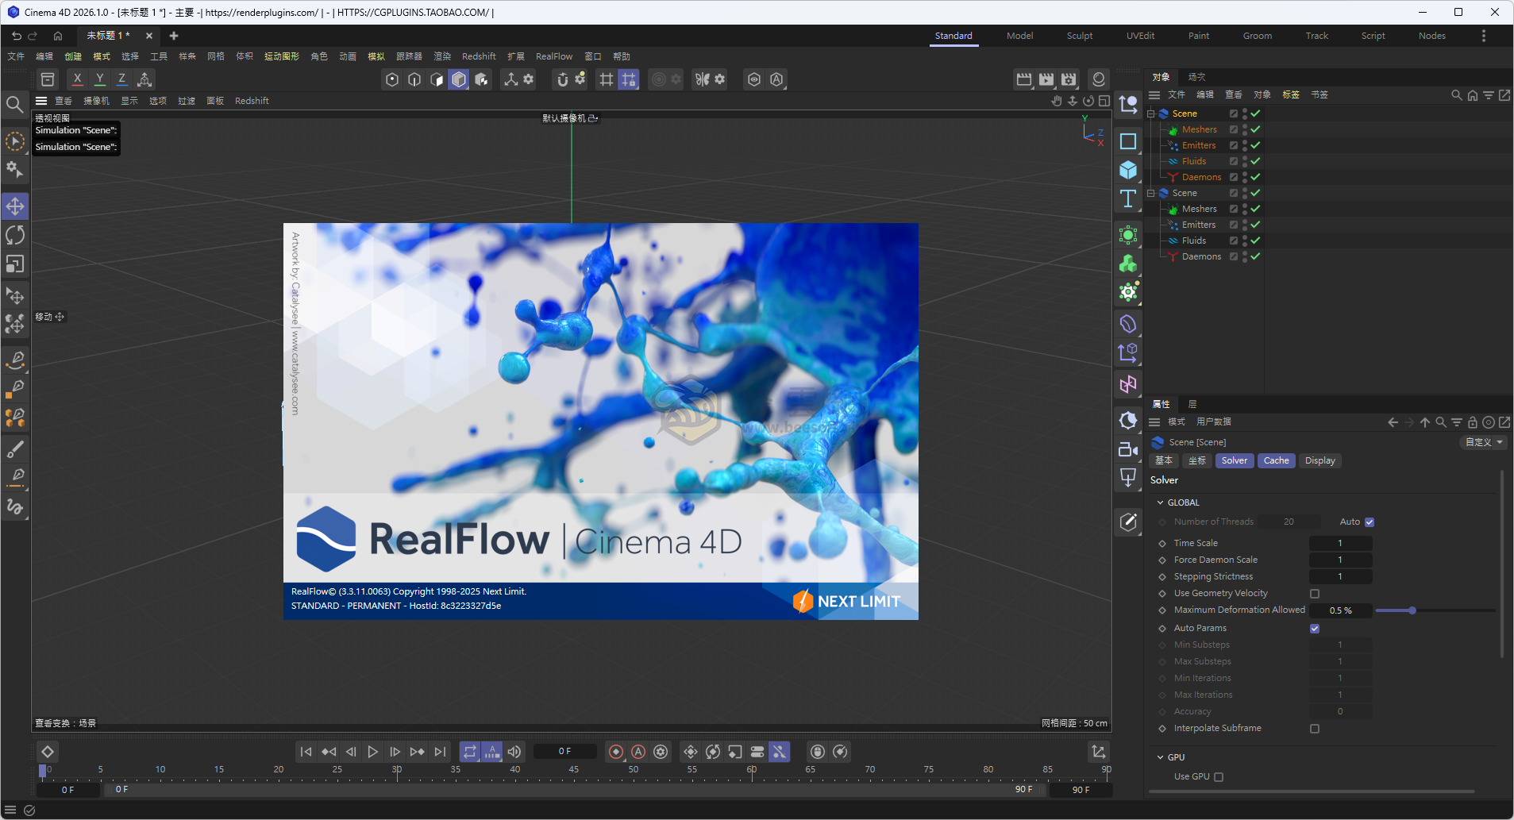The width and height of the screenshot is (1514, 820).
Task: Open the search magnifier in left toolbar
Action: [14, 105]
